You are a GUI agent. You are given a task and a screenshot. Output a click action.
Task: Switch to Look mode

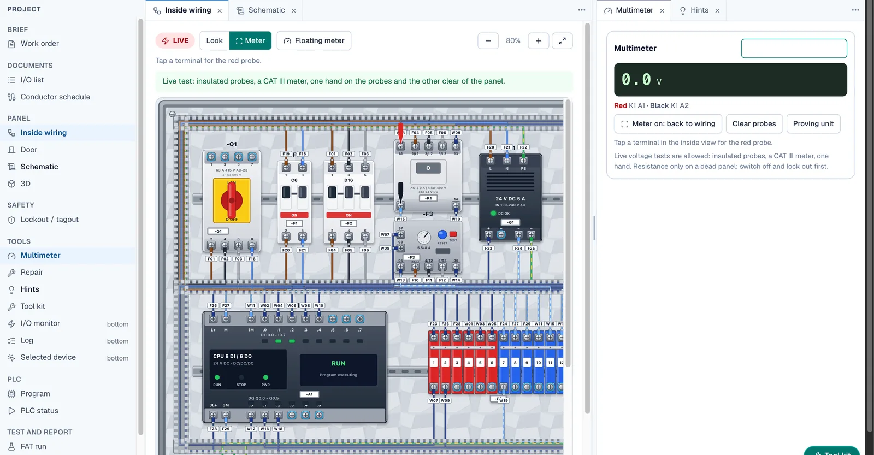click(215, 40)
